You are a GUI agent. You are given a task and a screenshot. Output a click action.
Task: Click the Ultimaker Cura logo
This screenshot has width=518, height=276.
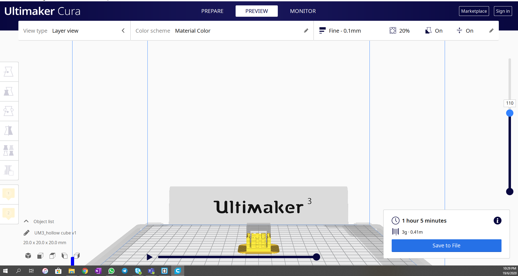click(42, 11)
